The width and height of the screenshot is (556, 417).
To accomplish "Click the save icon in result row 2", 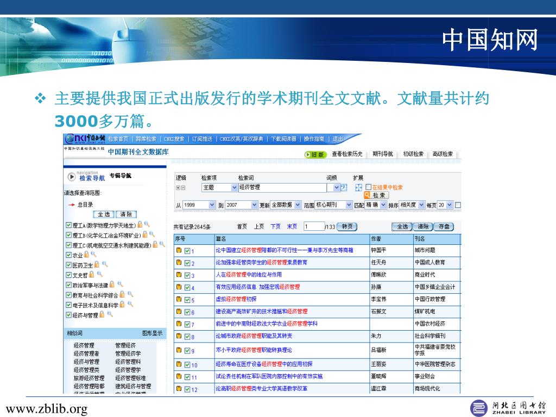I will (x=179, y=262).
